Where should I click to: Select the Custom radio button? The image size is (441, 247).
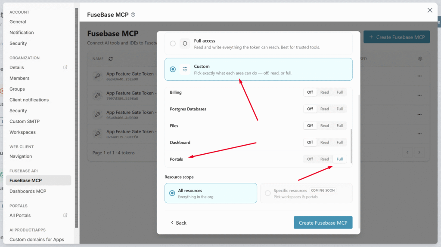coord(173,69)
